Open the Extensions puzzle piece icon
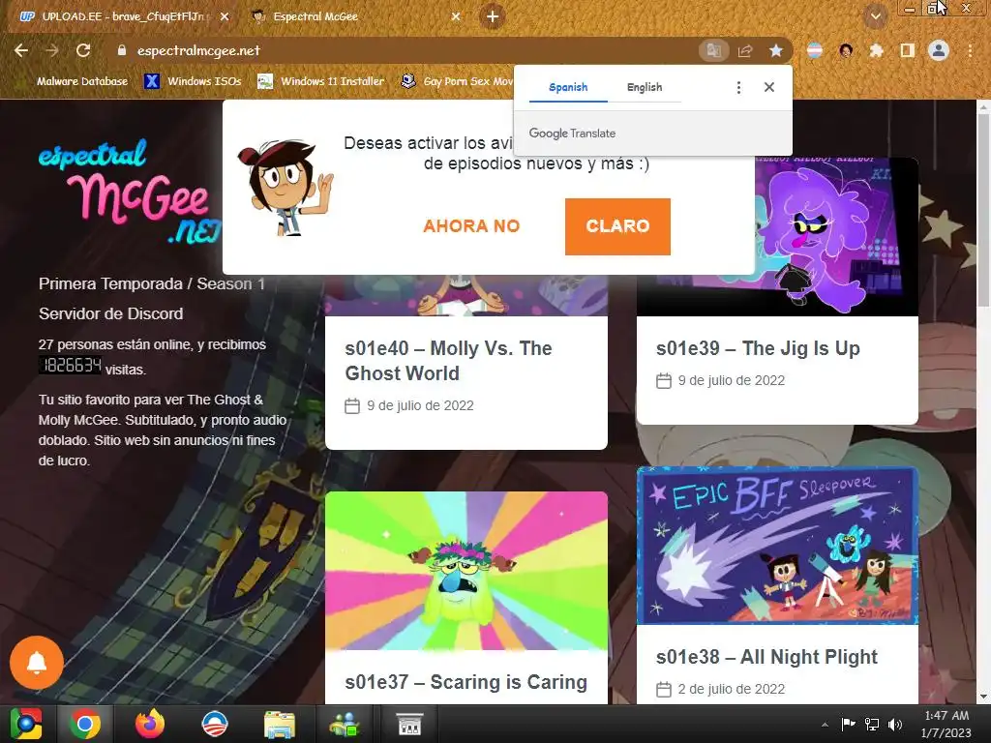The width and height of the screenshot is (991, 743). coord(877,50)
